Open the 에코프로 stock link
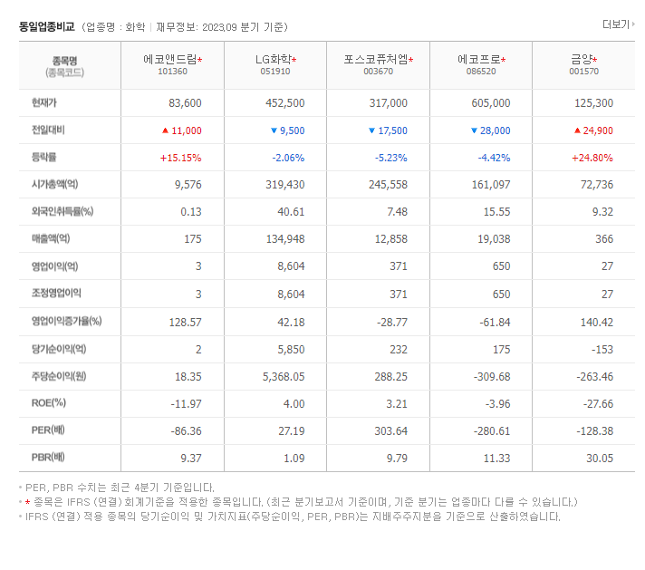This screenshot has height=570, width=645. 479,60
